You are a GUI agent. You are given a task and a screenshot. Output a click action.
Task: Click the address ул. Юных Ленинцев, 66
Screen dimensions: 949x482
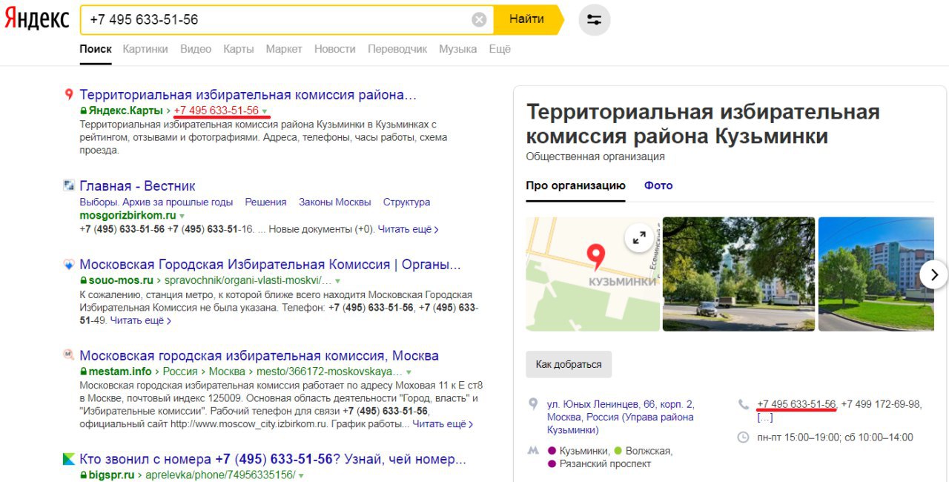pyautogui.click(x=621, y=417)
